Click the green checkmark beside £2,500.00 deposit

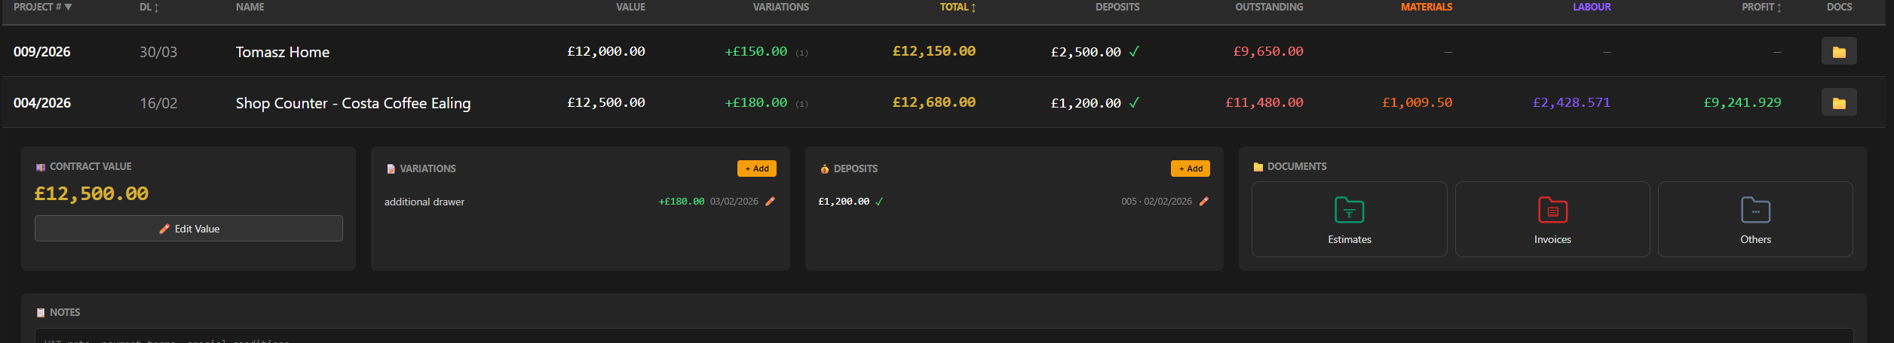pyautogui.click(x=1134, y=52)
